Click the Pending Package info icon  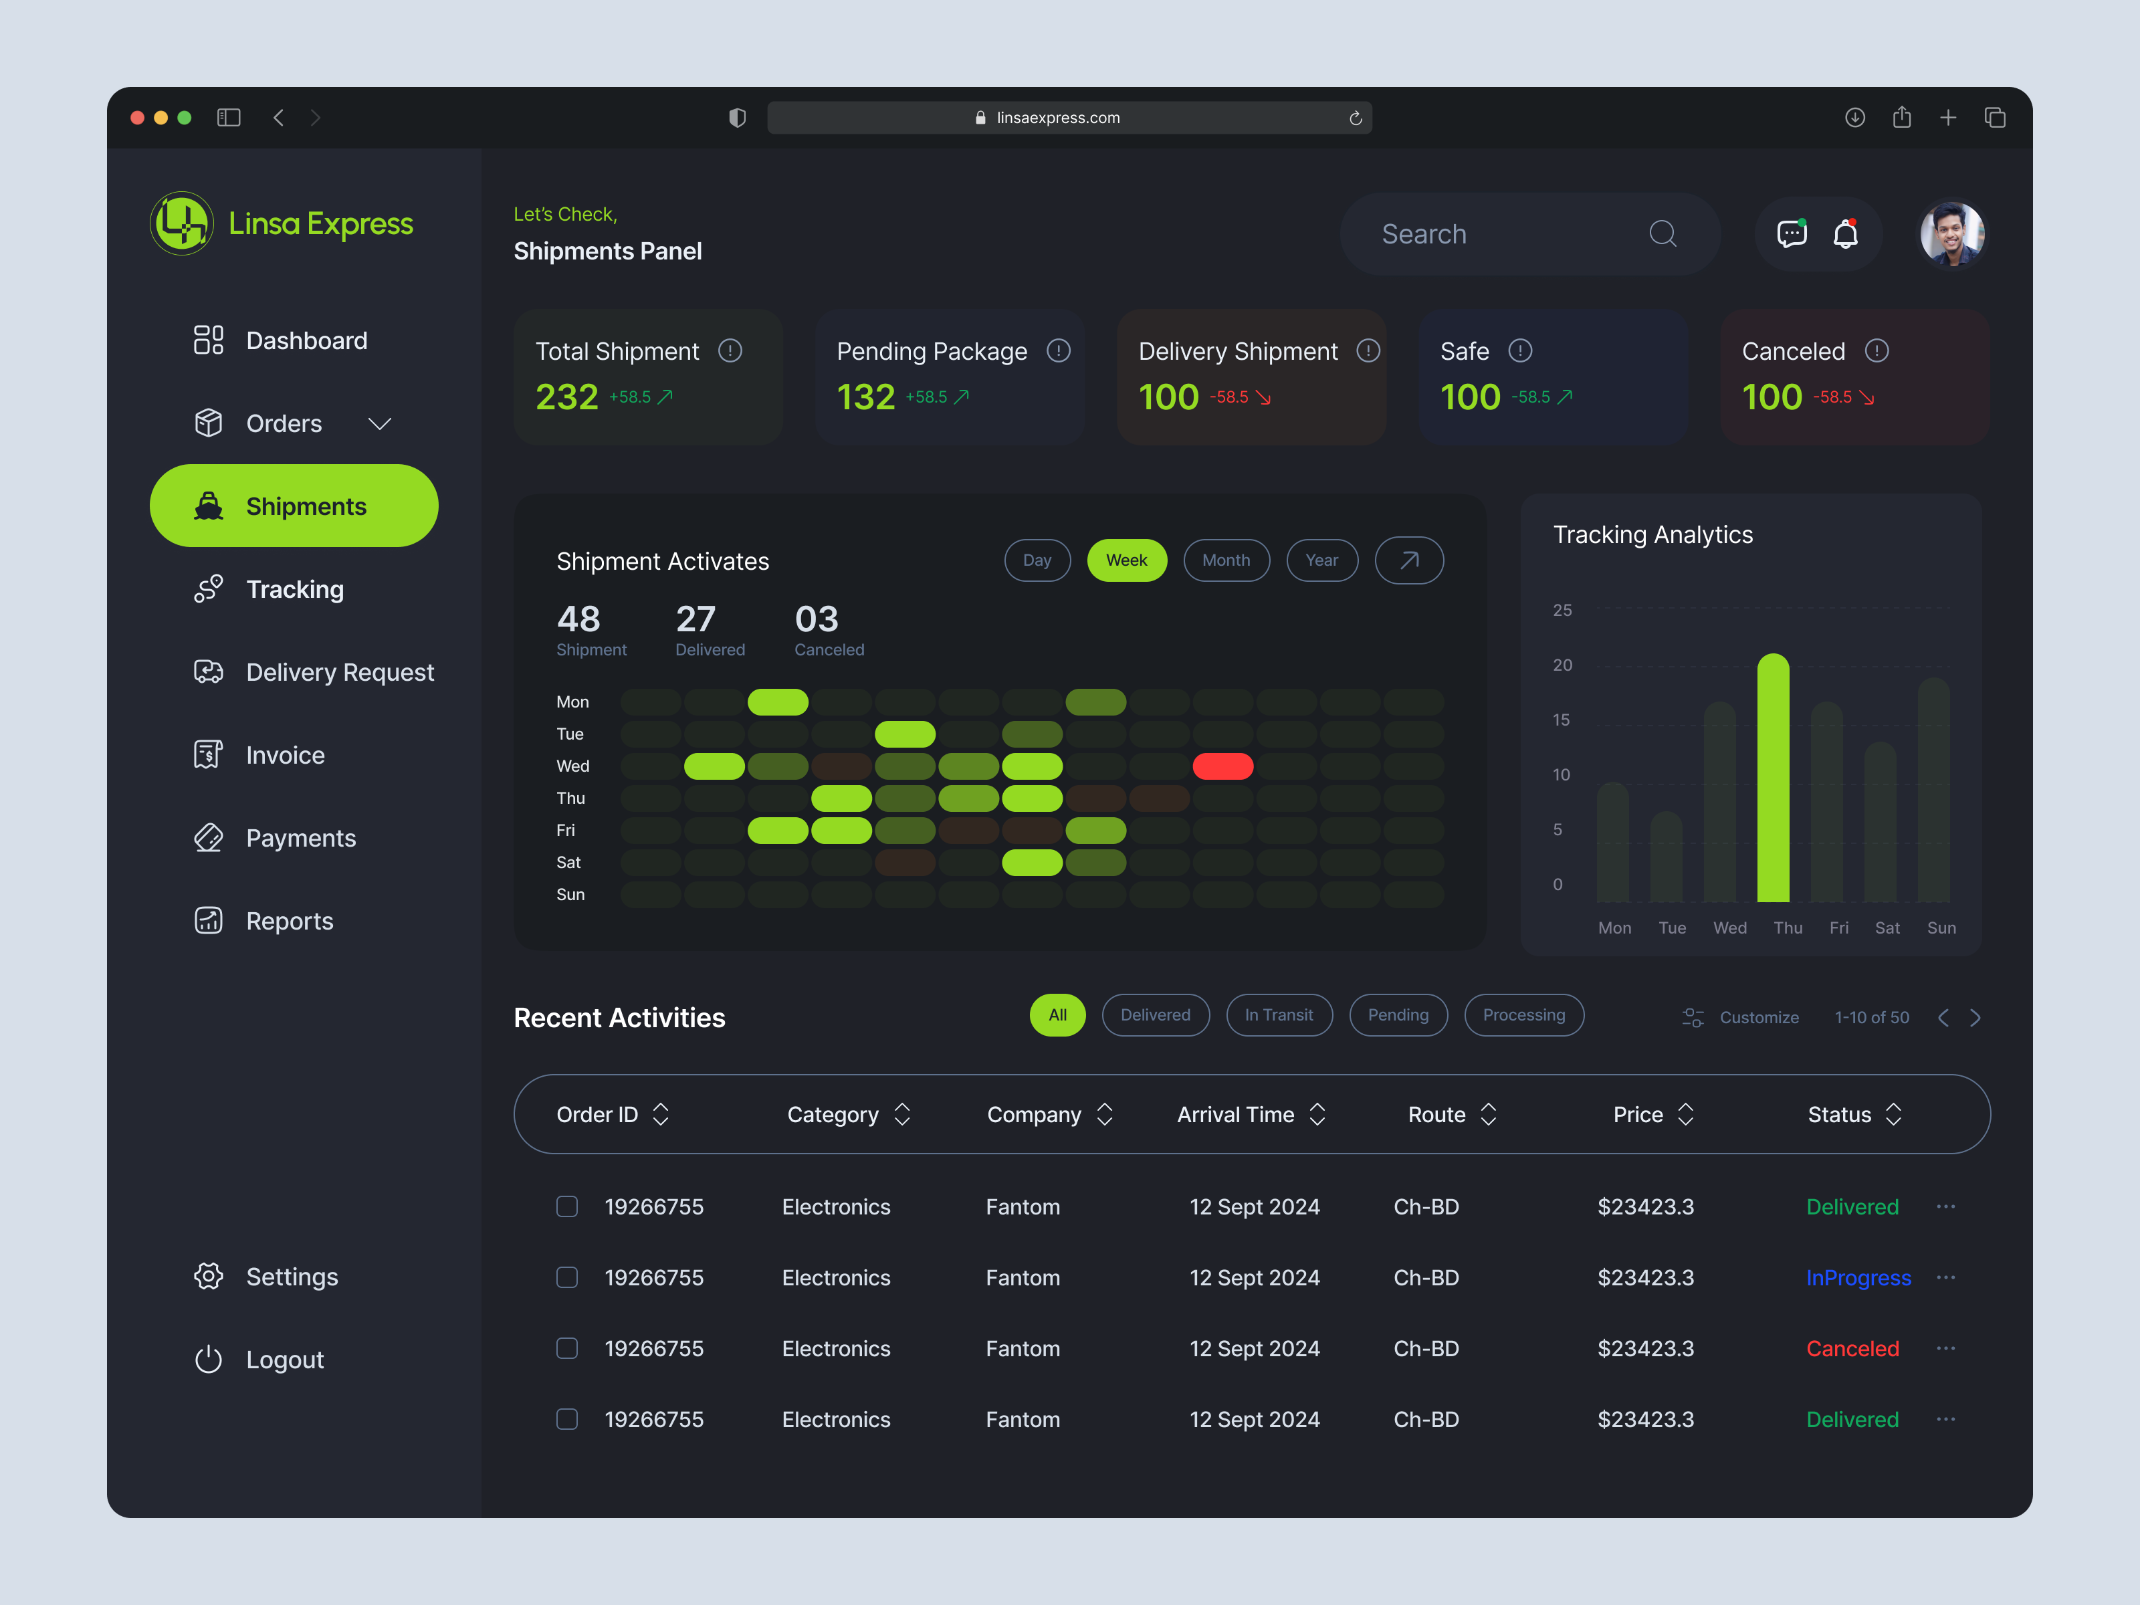1059,350
